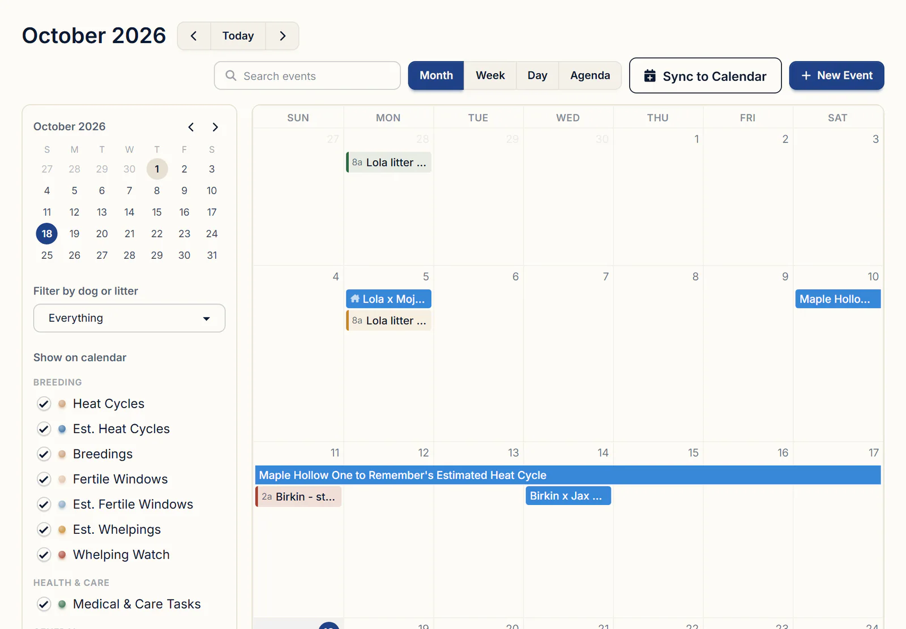906x629 pixels.
Task: Switch to Month view
Action: click(x=436, y=75)
